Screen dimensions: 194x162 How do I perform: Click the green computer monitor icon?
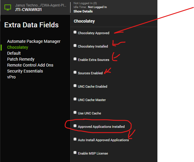7,7
